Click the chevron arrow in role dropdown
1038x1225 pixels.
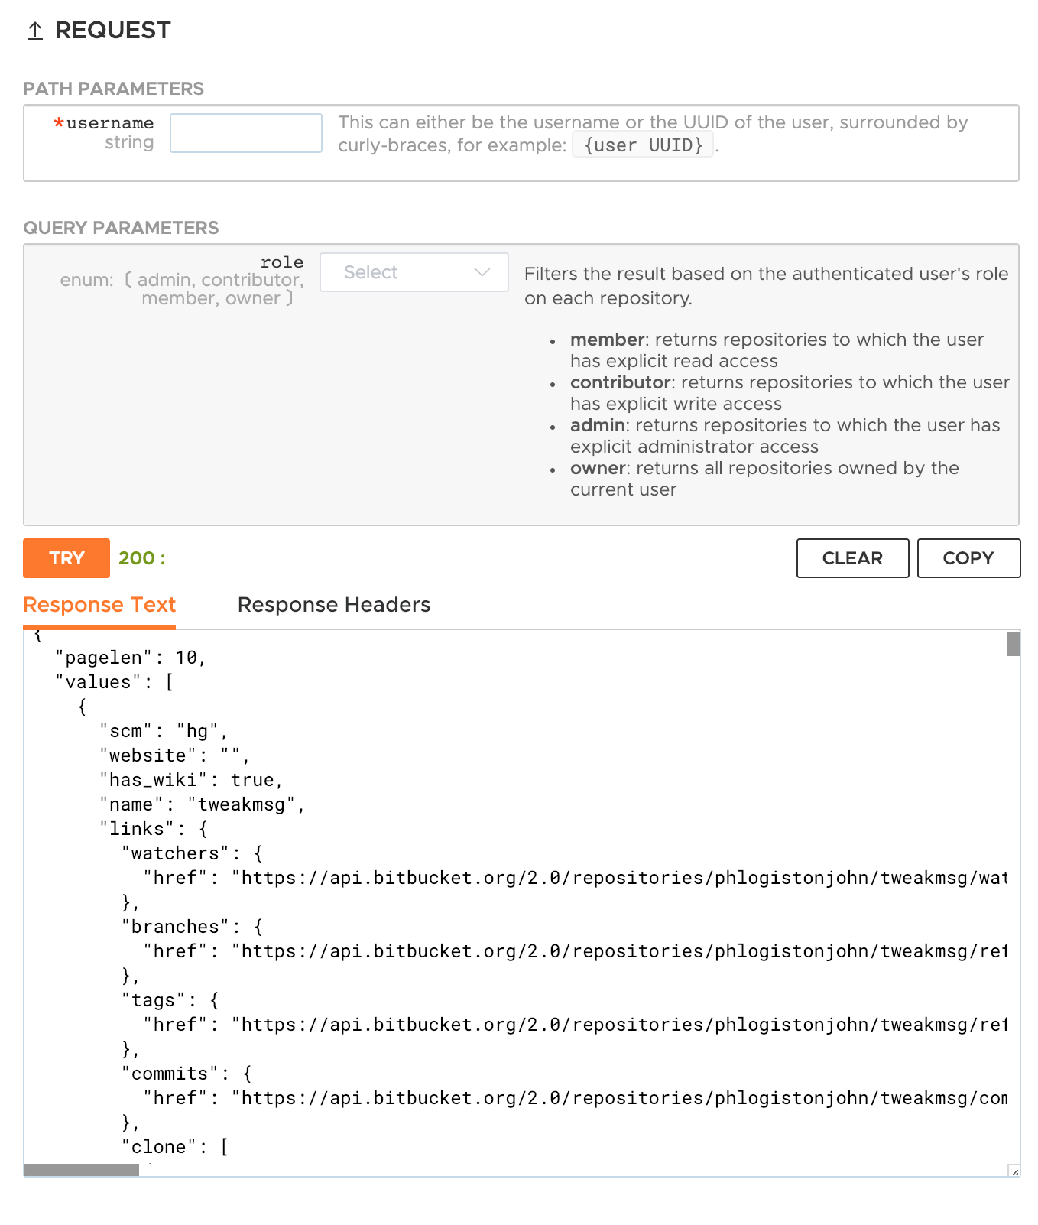tap(482, 272)
